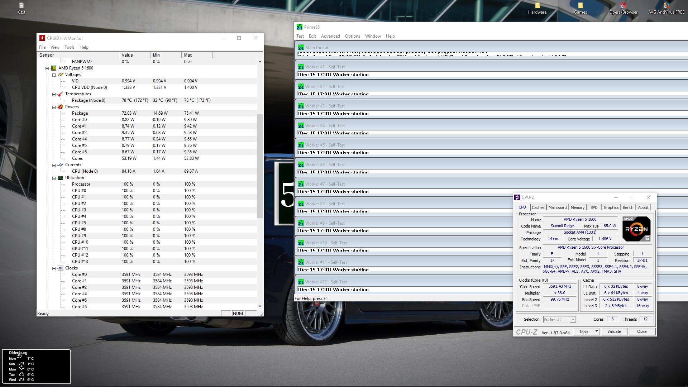The height and width of the screenshot is (387, 688).
Task: Open the Advanced menu in Prime95
Action: 330,36
